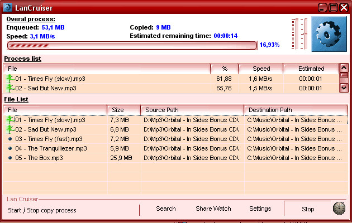
Task: Click the Process list scroll-down arrow
Action: (344, 88)
